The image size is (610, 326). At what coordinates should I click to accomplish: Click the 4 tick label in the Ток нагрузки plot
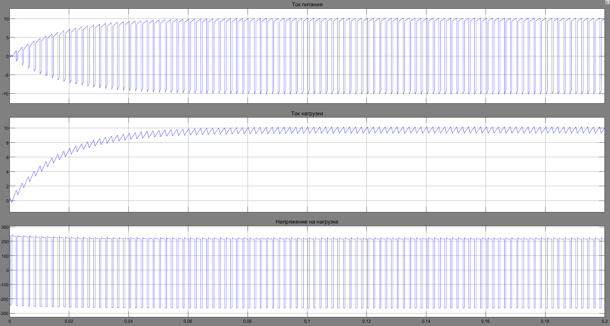tap(7, 172)
